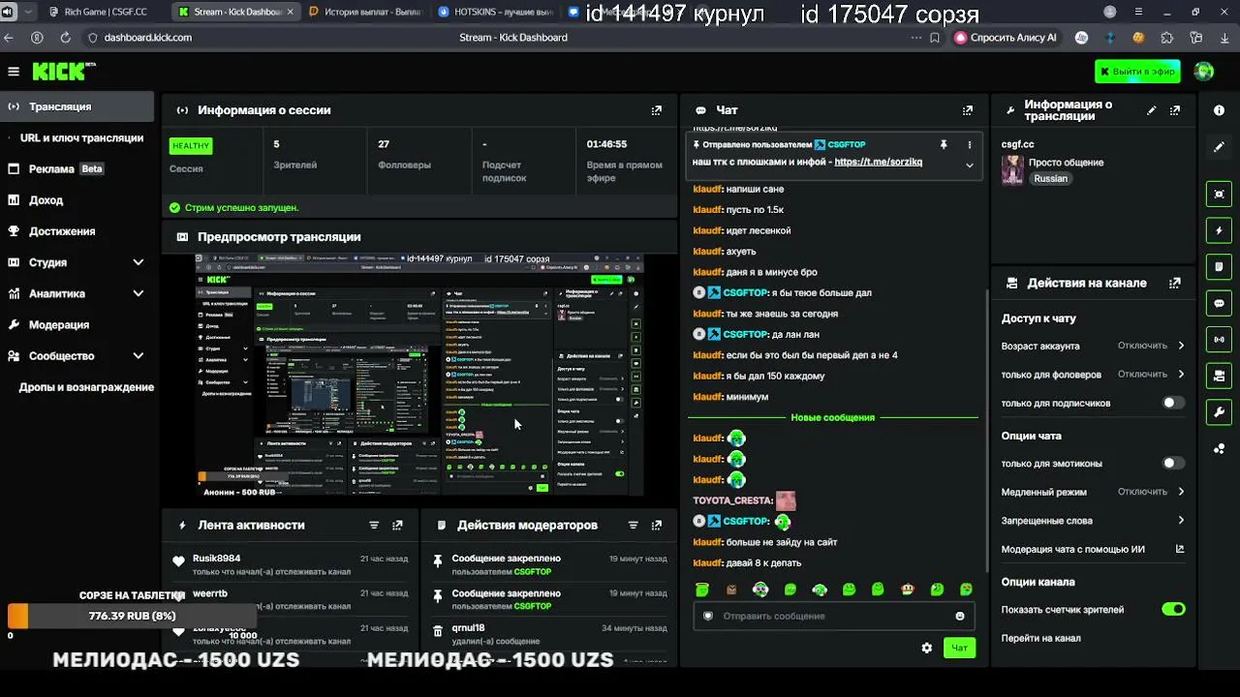The height and width of the screenshot is (697, 1240).
Task: Send the message with the green Чат button
Action: [959, 648]
